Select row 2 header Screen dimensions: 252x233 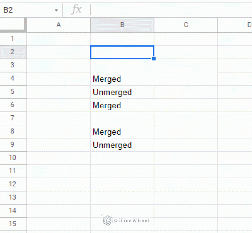pyautogui.click(x=13, y=52)
